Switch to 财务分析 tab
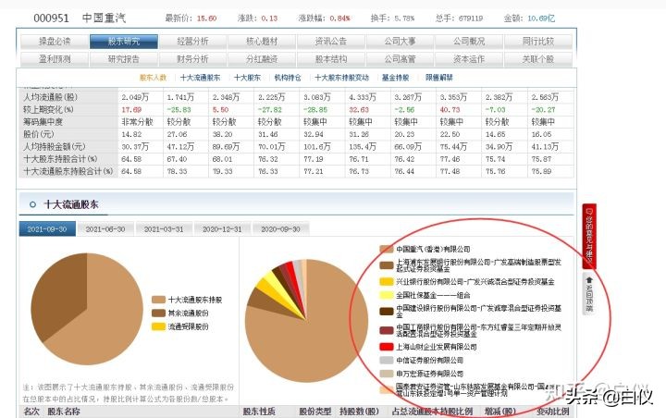This screenshot has width=666, height=418. [x=192, y=59]
